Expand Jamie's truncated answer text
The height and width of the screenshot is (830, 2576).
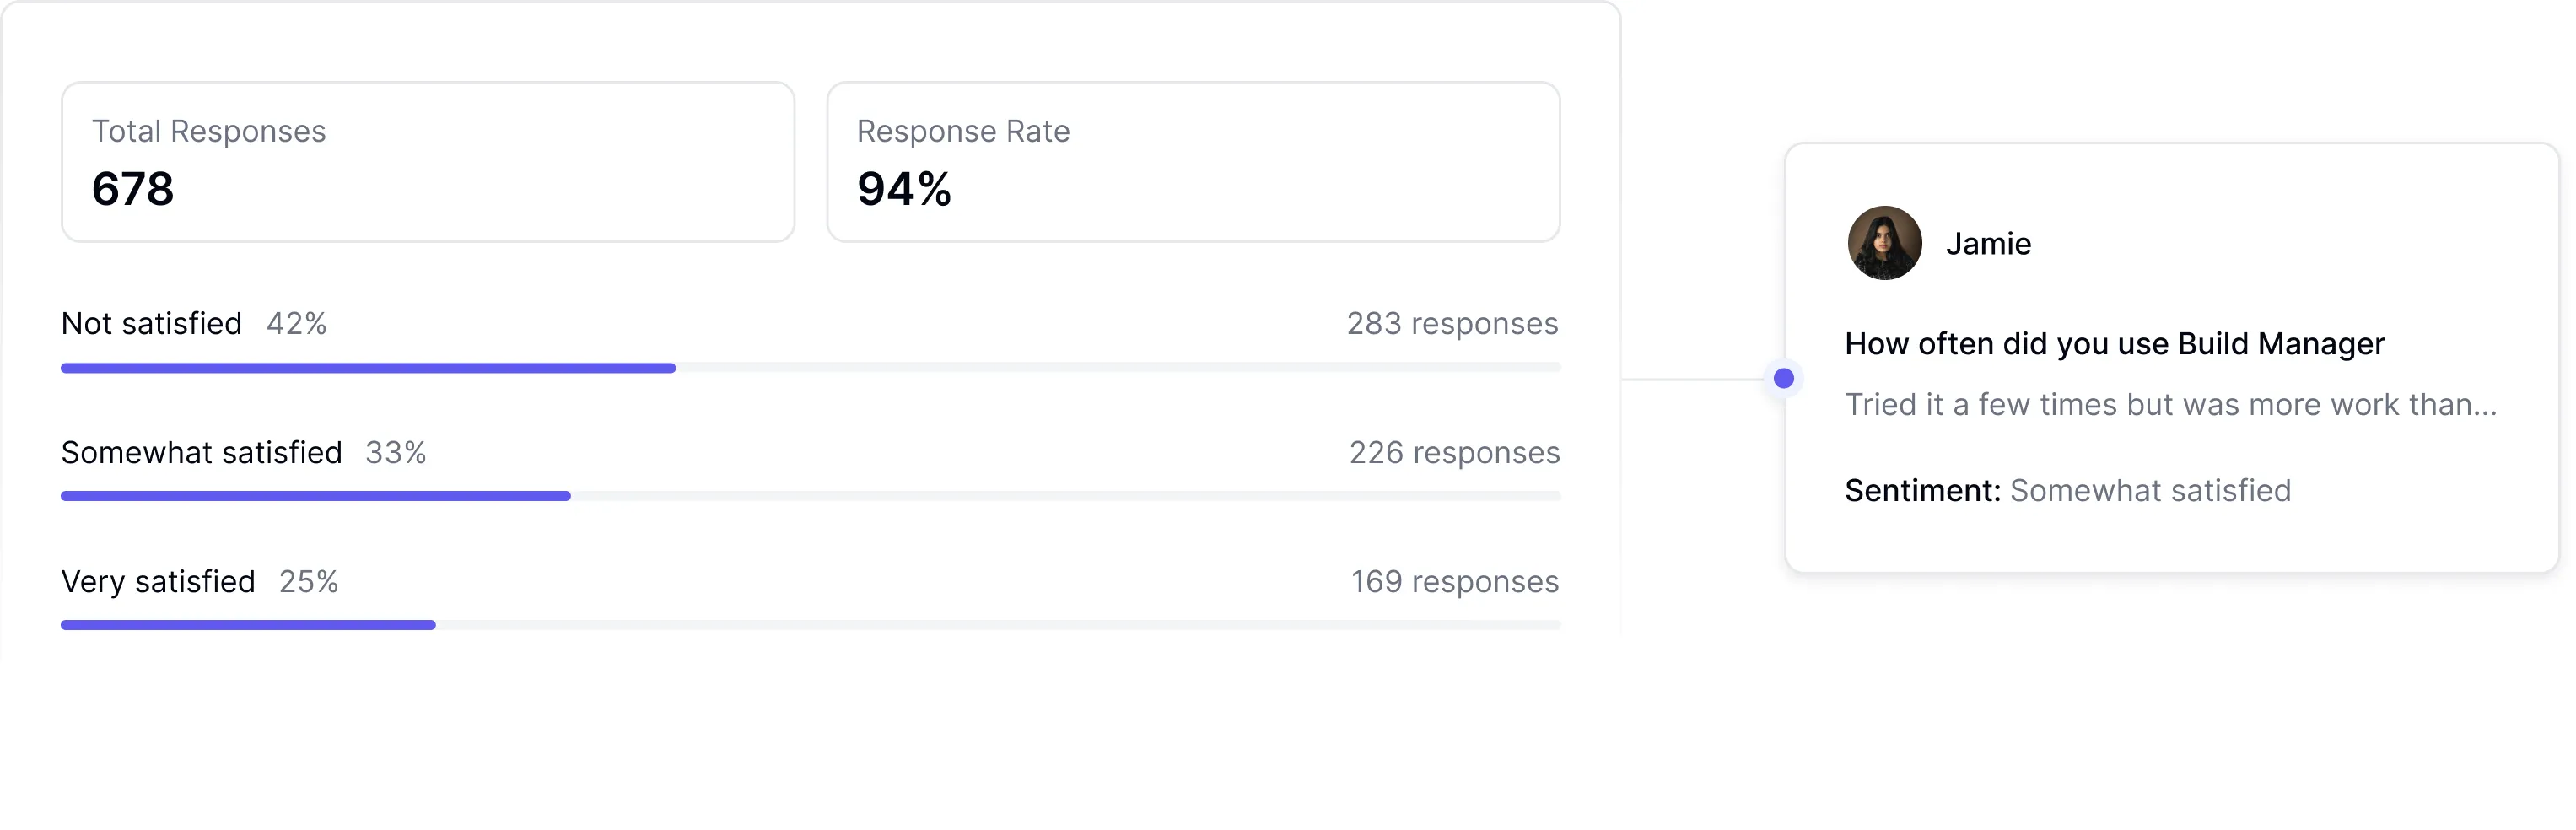[x=2170, y=404]
